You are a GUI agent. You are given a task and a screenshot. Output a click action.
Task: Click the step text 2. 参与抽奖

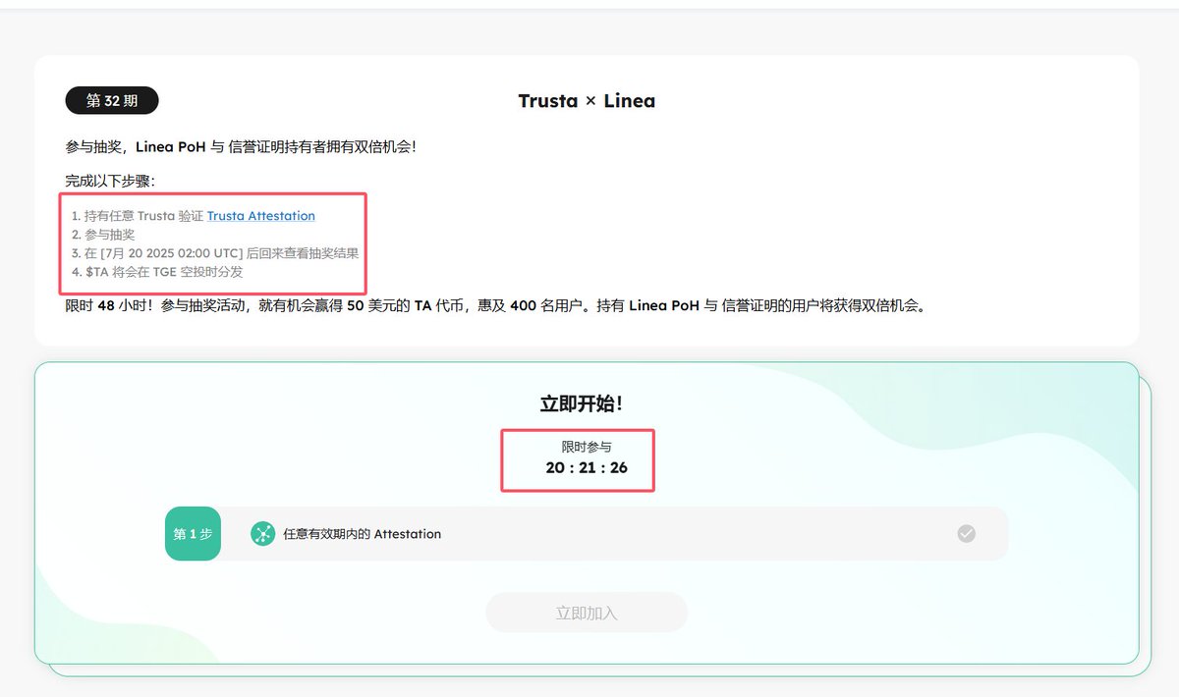(103, 235)
